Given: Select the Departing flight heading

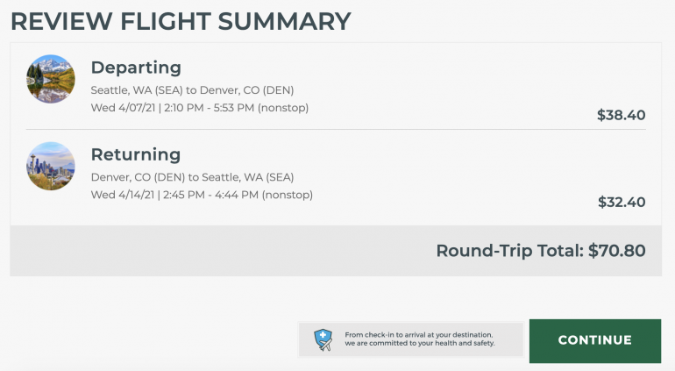Looking at the screenshot, I should [136, 68].
